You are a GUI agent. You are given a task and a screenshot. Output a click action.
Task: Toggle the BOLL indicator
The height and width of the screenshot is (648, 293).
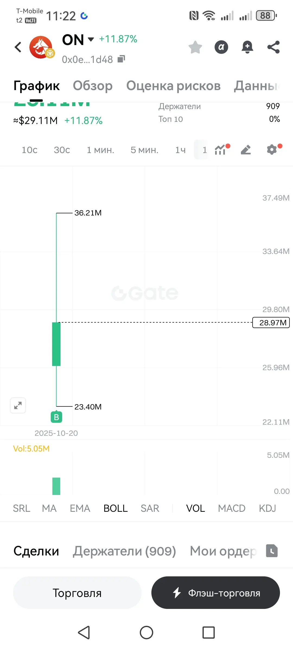(116, 508)
